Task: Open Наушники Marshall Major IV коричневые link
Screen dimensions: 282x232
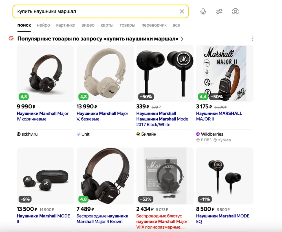Action: pyautogui.click(x=43, y=116)
